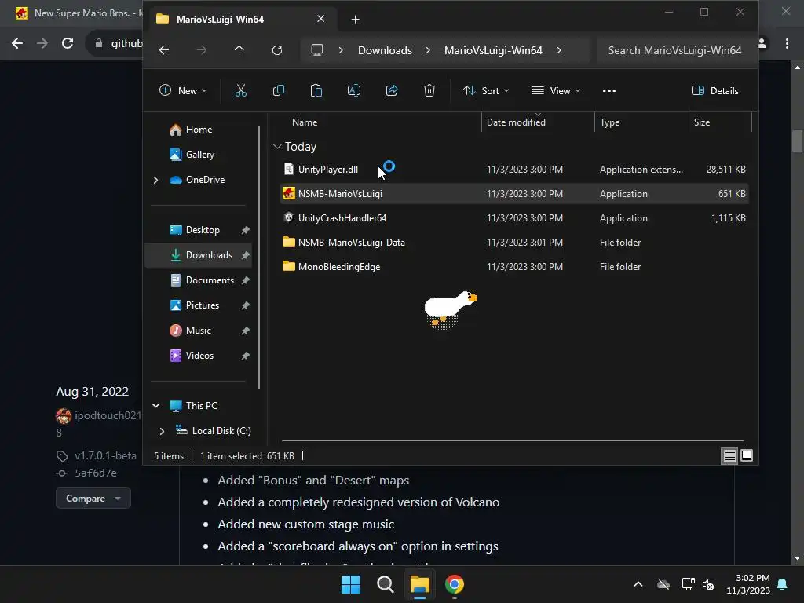Open commit 5af6d7e link
The width and height of the screenshot is (804, 603).
tap(96, 473)
